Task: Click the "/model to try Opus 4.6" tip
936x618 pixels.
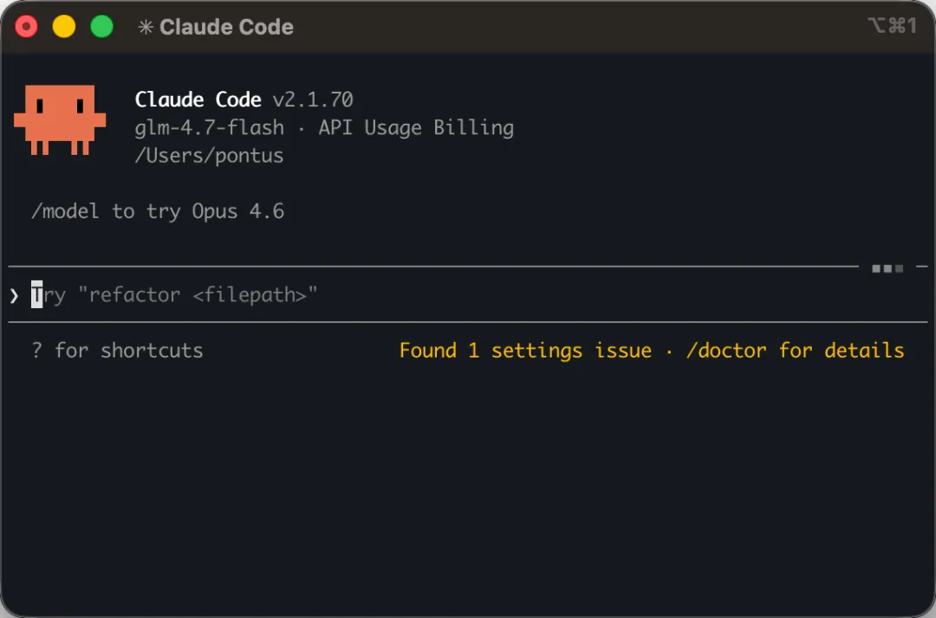Action: click(158, 211)
